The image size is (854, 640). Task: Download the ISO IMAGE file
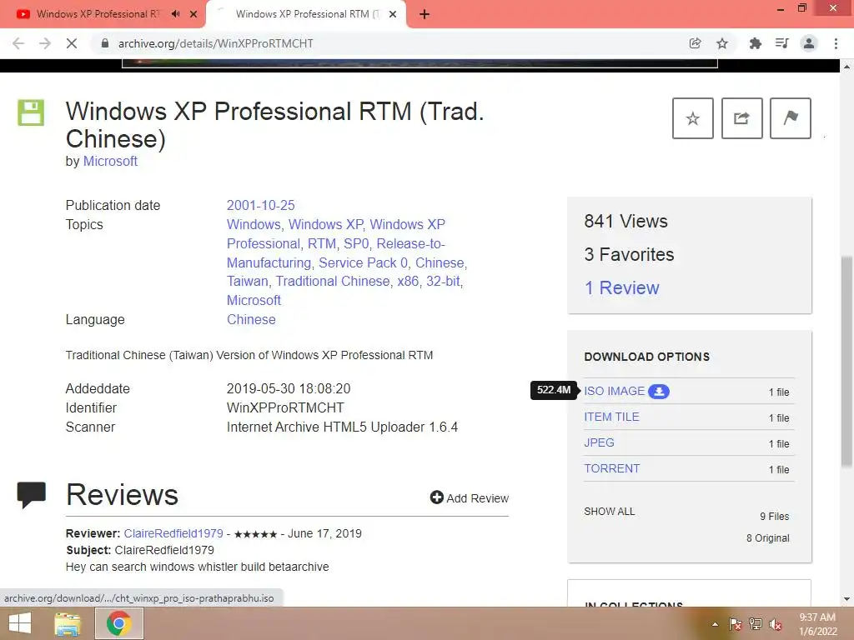(614, 392)
